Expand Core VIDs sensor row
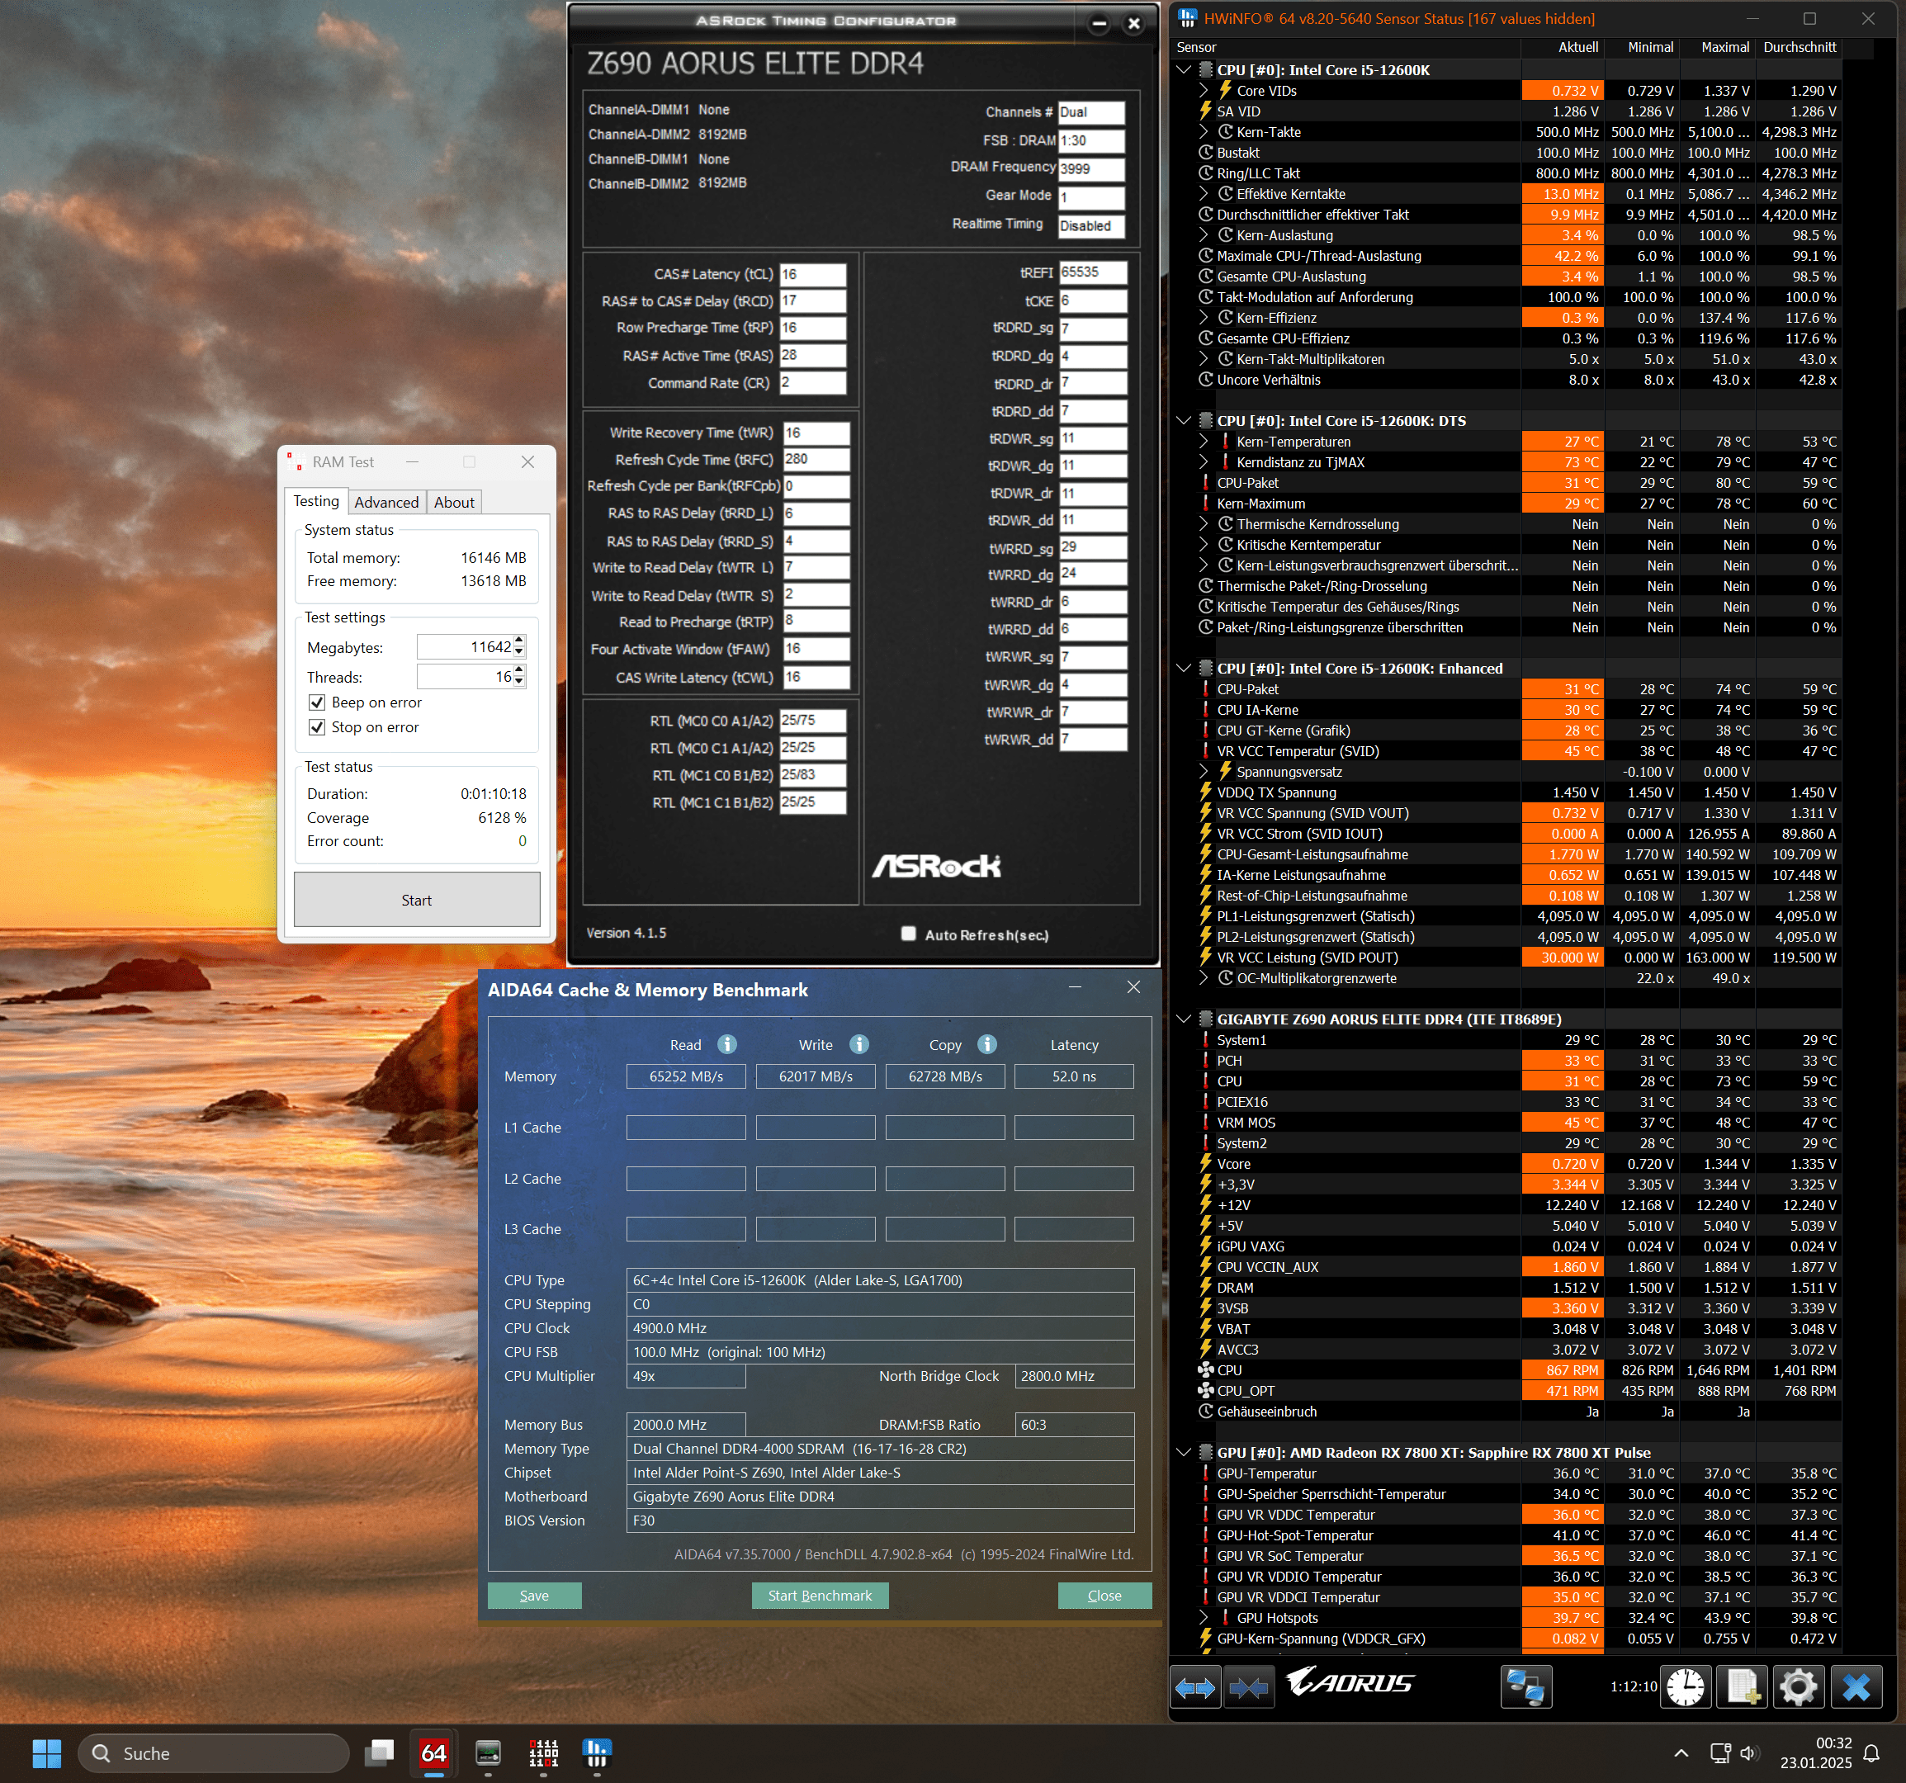 (x=1204, y=90)
